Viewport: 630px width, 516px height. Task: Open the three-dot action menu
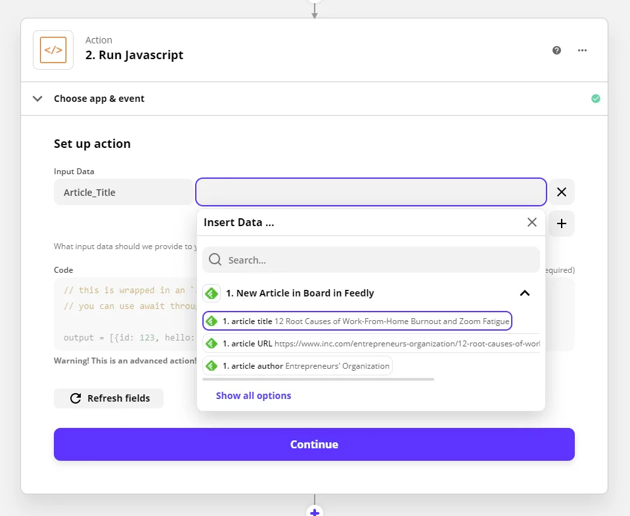coord(582,50)
